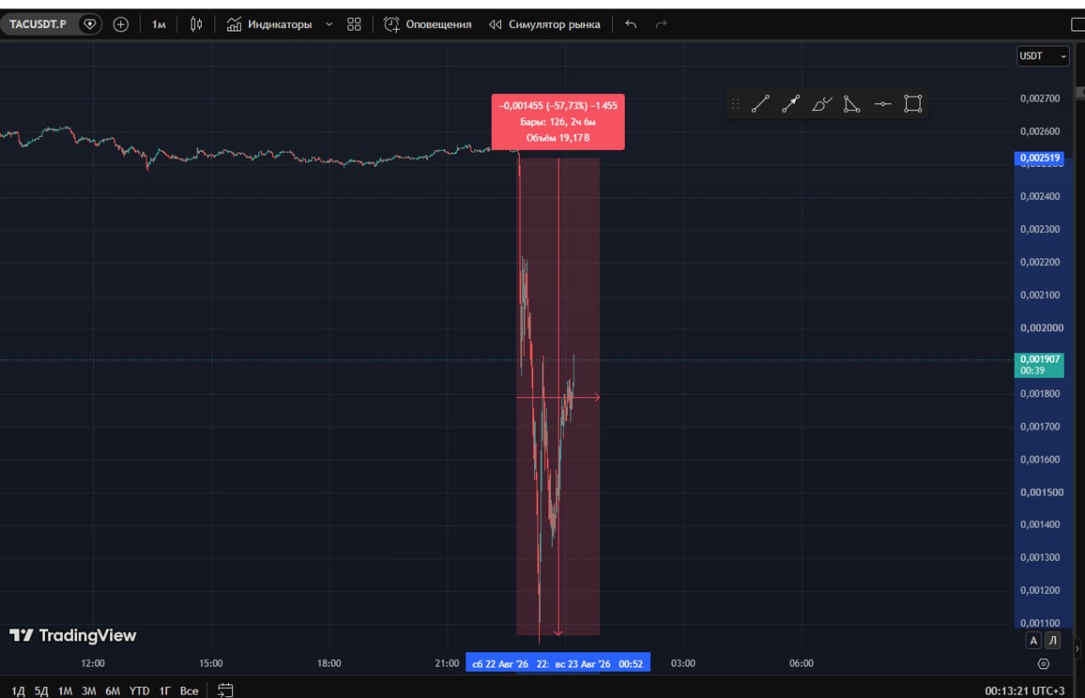
Task: Expand the USDT currency dropdown
Action: pos(1043,56)
